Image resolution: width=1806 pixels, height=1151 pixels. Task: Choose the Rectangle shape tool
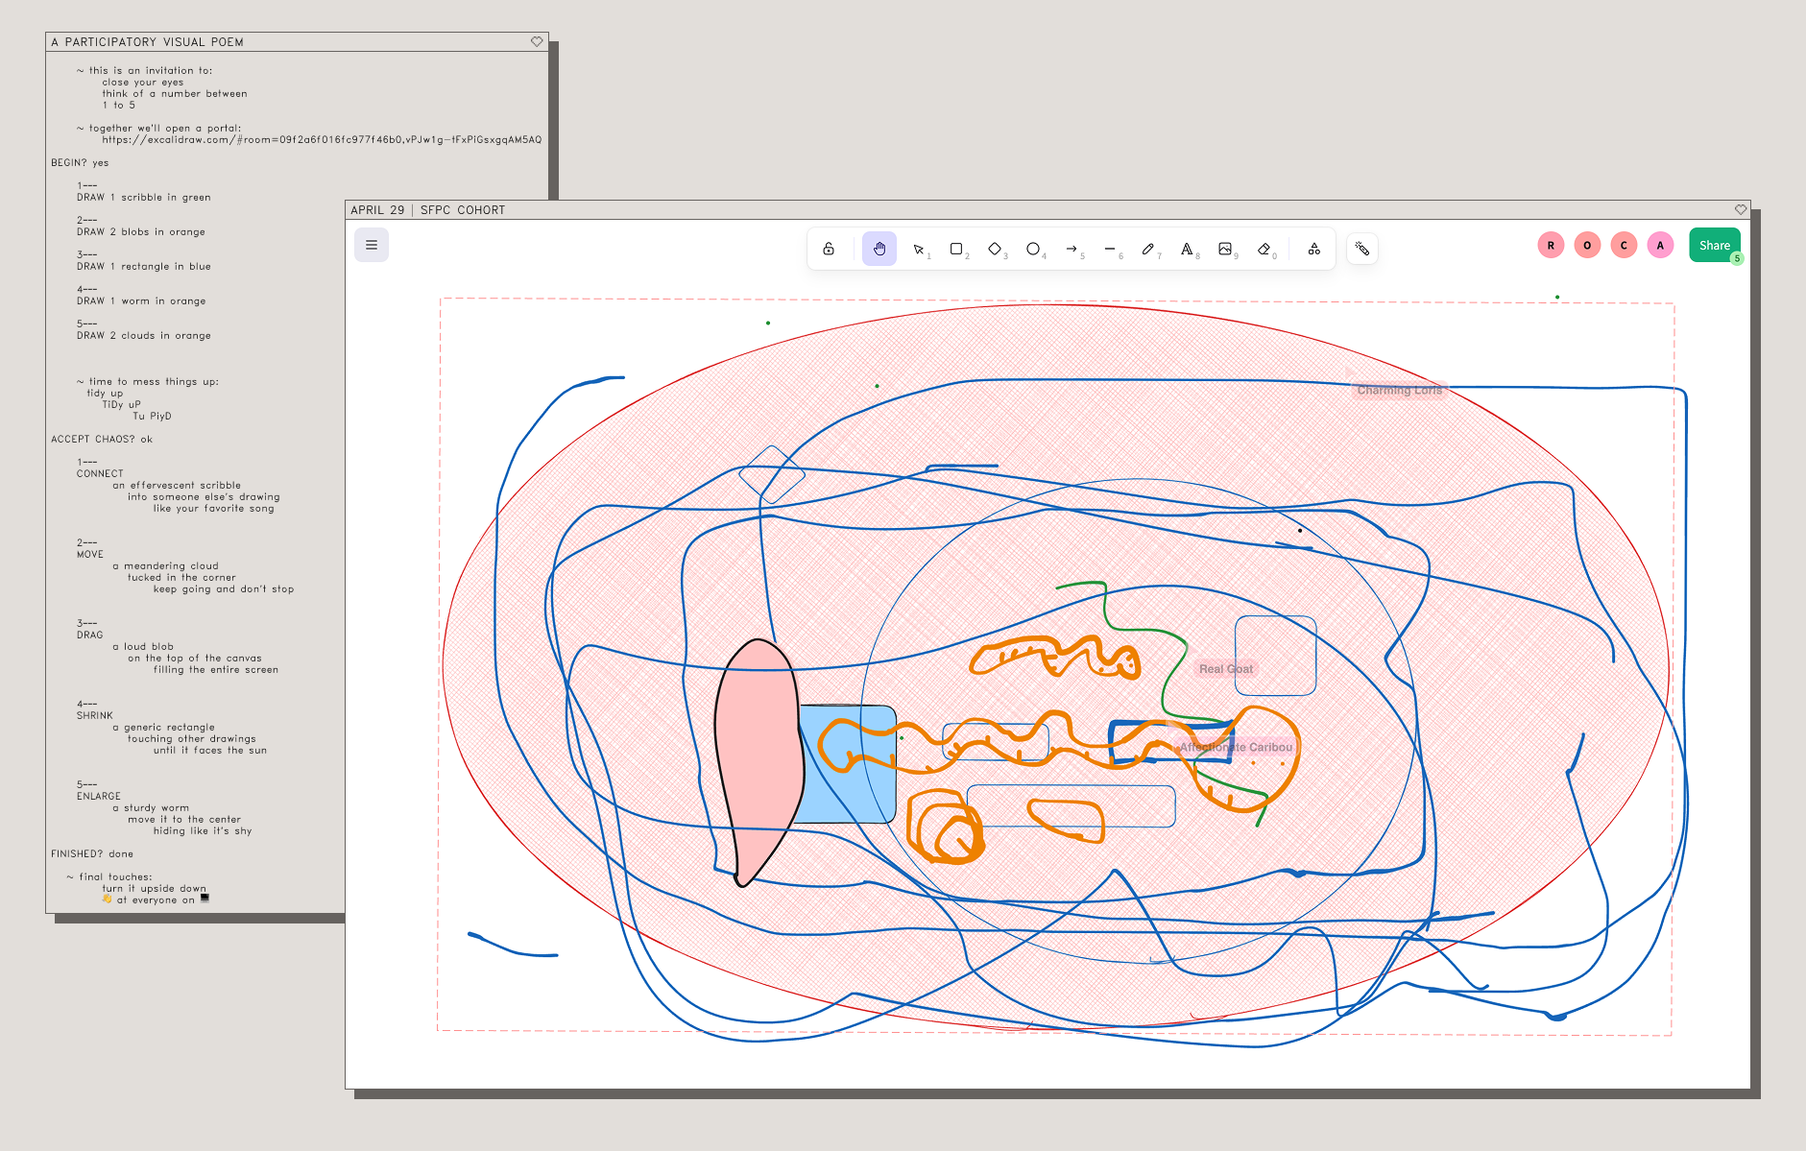tap(956, 249)
